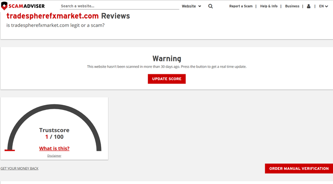
Task: Click ORDER MANUAL VERIFICATION button
Action: [x=299, y=169]
